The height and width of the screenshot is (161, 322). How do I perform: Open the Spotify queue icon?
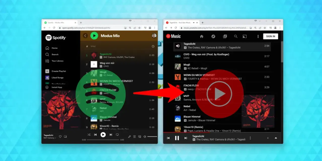point(135,137)
